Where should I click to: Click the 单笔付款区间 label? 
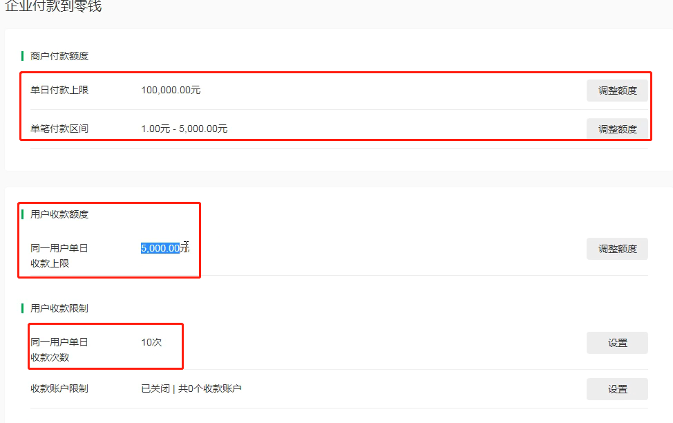(x=59, y=129)
